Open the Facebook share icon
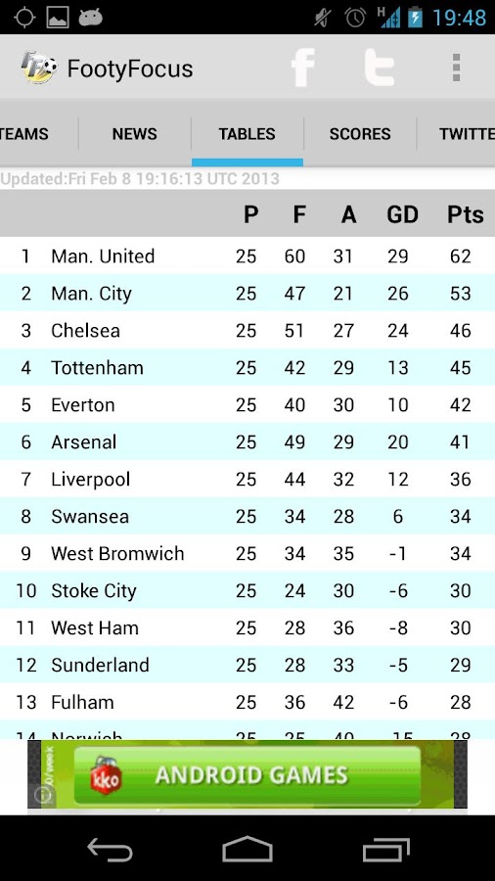This screenshot has height=881, width=495. click(303, 68)
